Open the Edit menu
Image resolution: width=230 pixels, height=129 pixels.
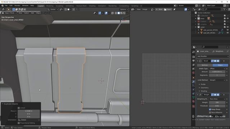(x=11, y=6)
